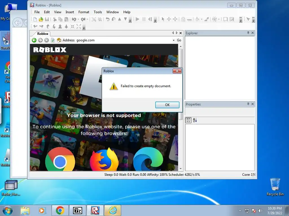Toggle auto-hide pin on Properties panel

(x=248, y=104)
